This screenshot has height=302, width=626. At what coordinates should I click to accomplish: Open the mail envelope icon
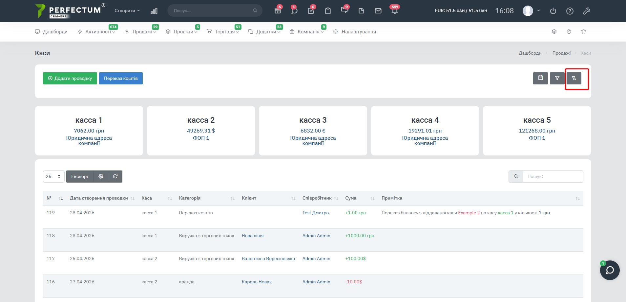tap(378, 11)
